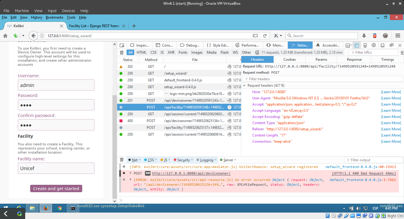404x219 pixels.
Task: Click Create and get started button
Action: tap(56, 189)
